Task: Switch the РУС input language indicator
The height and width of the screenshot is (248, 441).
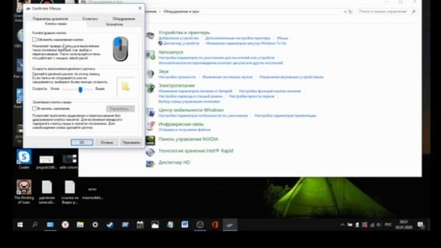Action: pyautogui.click(x=388, y=225)
